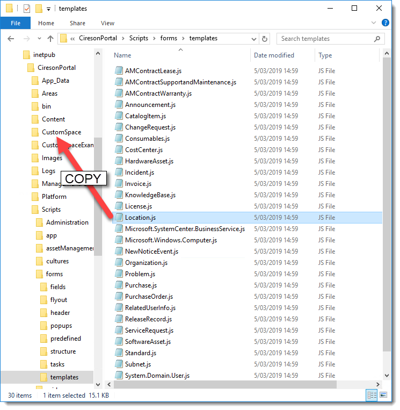Switch to large icons view in status bar
400x410 pixels.
(384, 395)
